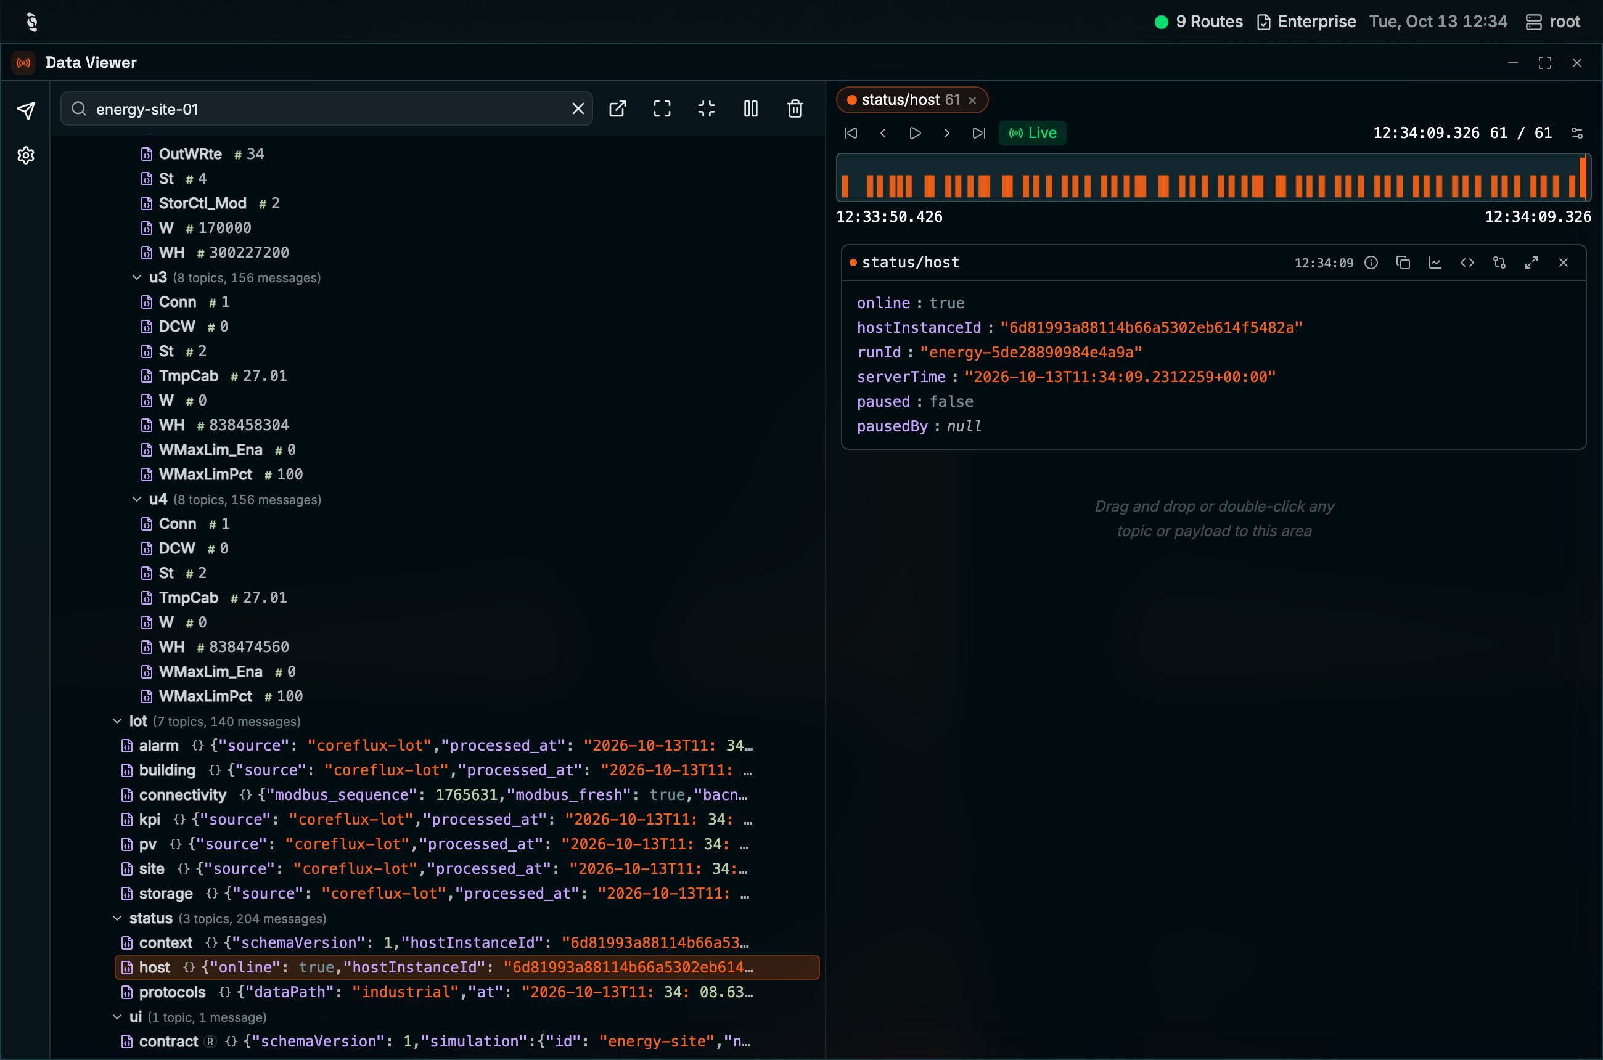Open the settings gear in sidebar

(26, 155)
